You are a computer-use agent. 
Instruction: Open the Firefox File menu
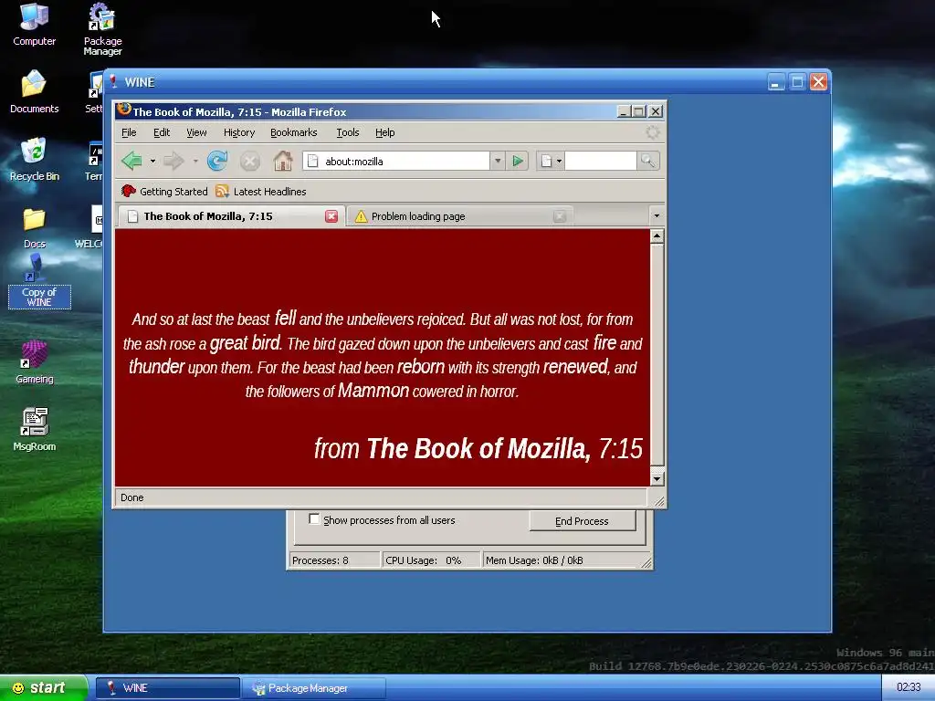point(129,132)
